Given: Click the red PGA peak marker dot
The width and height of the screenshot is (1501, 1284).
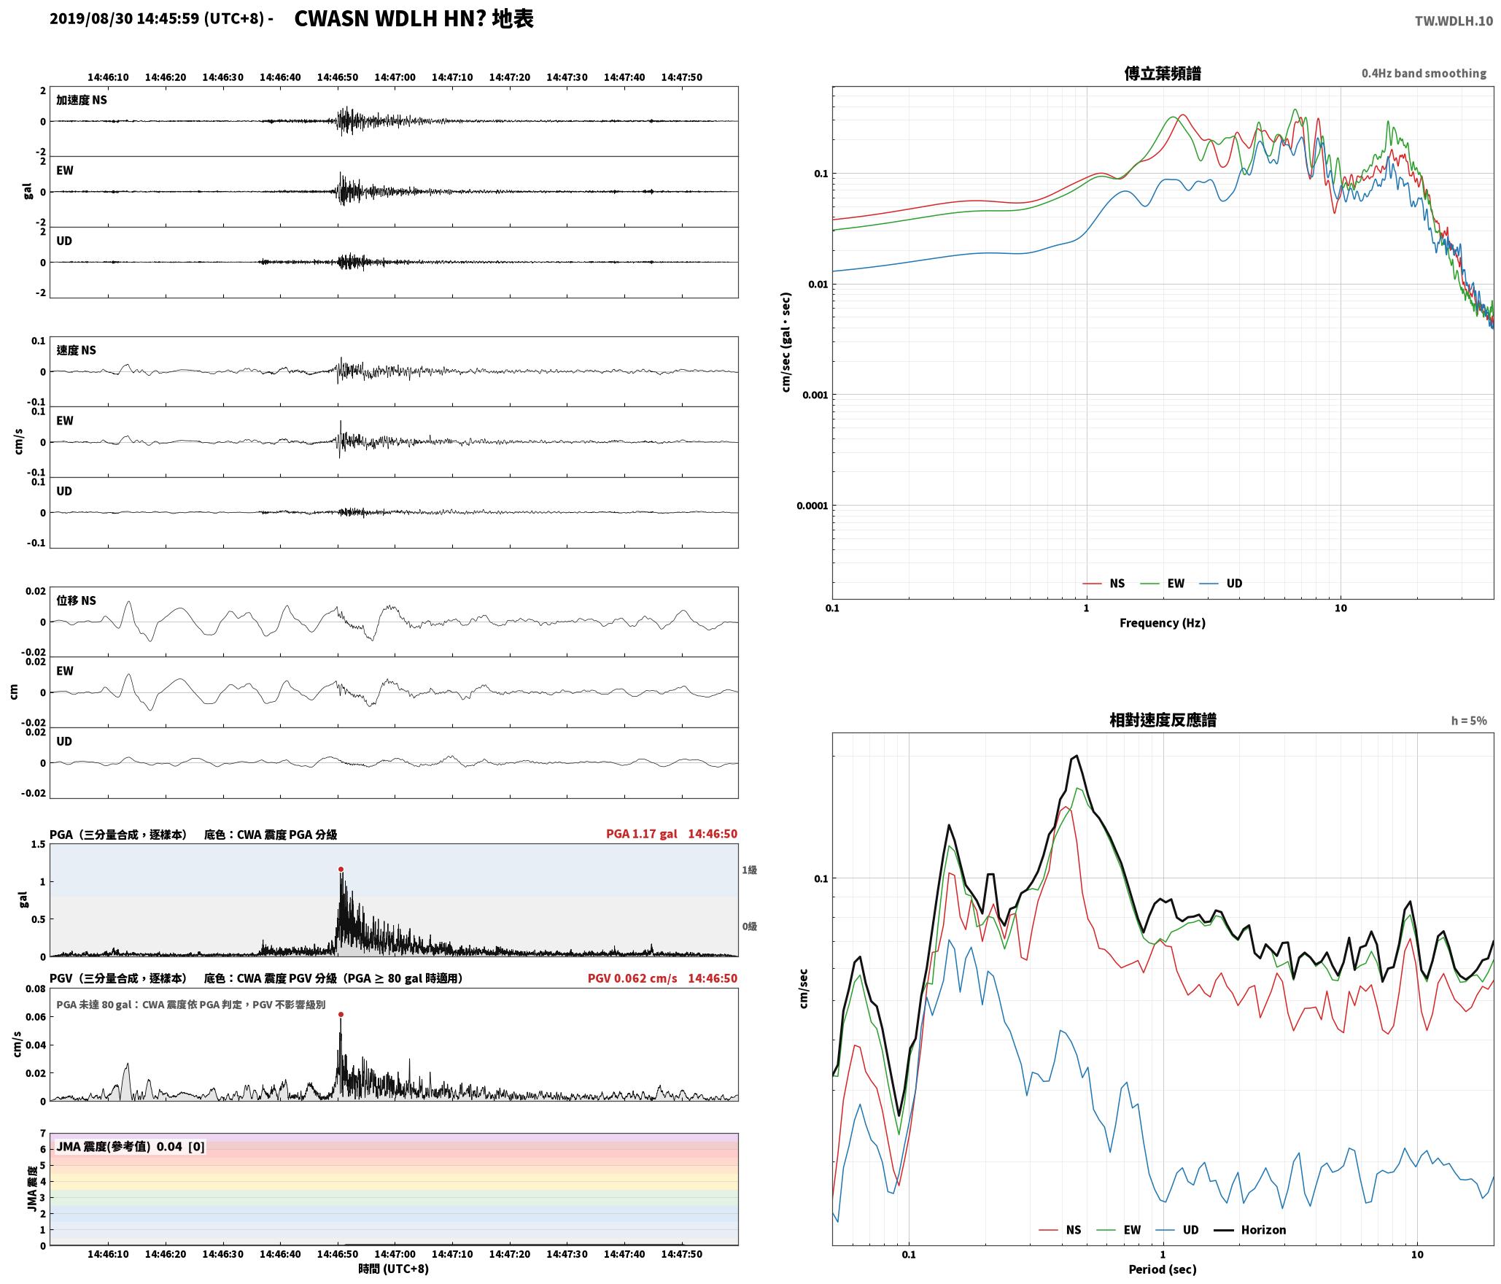Looking at the screenshot, I should (341, 869).
